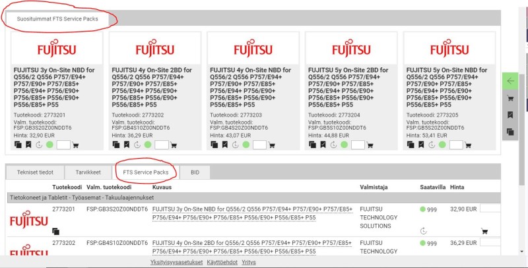528x268 pixels.
Task: Click bookmark icon on product 2773205 card
Action: coord(422,145)
